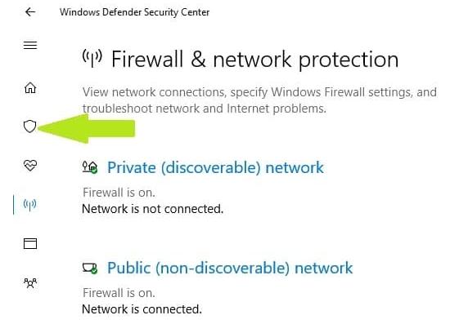Screen dimensions: 450x324
Task: Go back with the arrow button
Action: 30,12
